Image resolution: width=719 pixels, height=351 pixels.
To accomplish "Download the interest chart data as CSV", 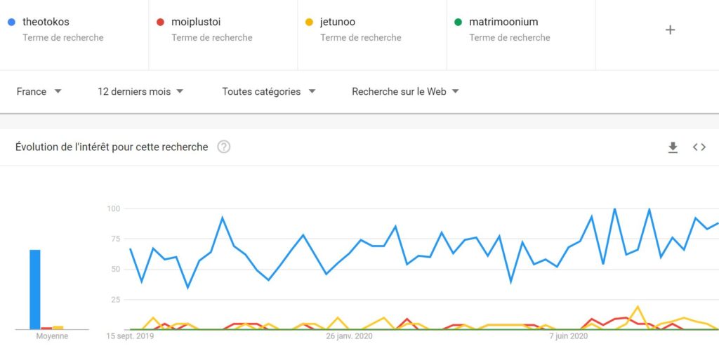I will (x=673, y=147).
